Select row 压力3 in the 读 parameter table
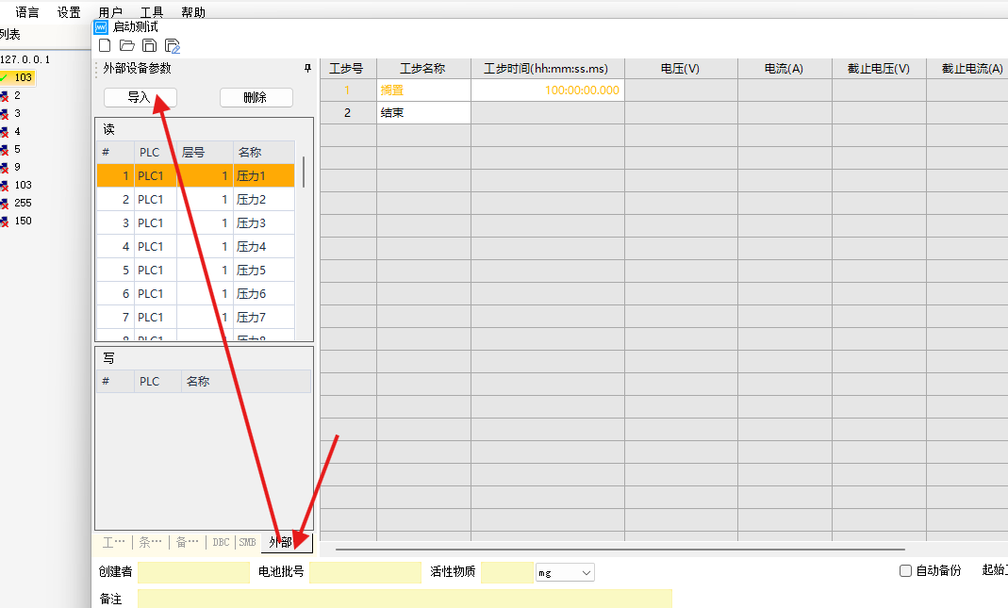The width and height of the screenshot is (1008, 608). pos(255,222)
